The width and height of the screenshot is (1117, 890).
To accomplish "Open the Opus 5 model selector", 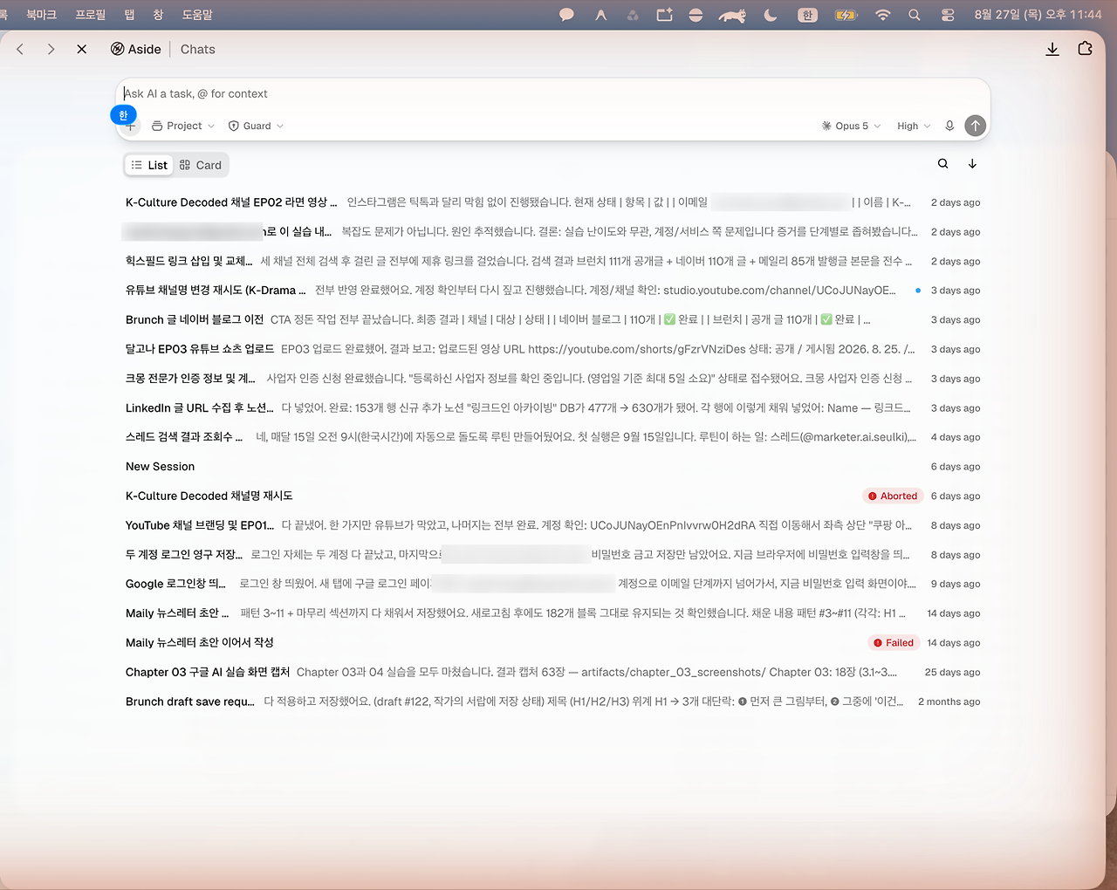I will [x=852, y=126].
